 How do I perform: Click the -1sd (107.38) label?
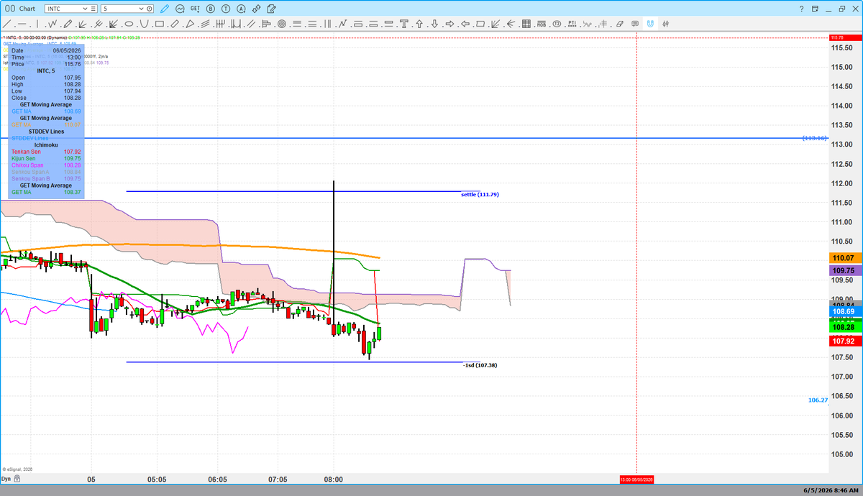480,365
